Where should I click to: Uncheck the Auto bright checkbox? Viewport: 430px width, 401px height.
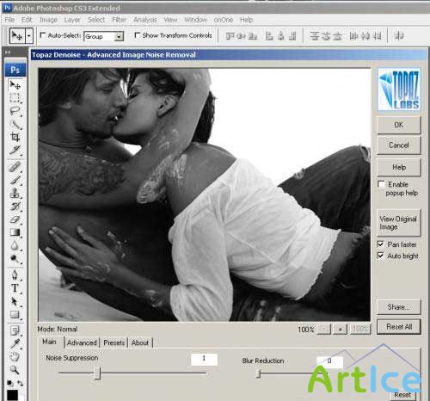coord(380,256)
